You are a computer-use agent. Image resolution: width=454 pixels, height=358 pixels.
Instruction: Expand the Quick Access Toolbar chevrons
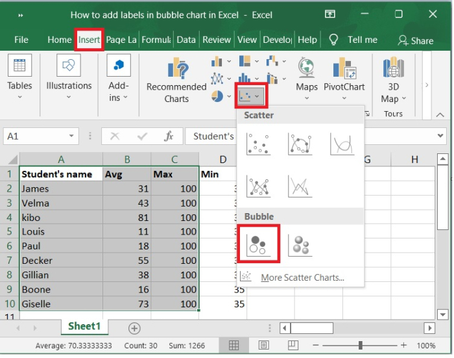(21, 16)
